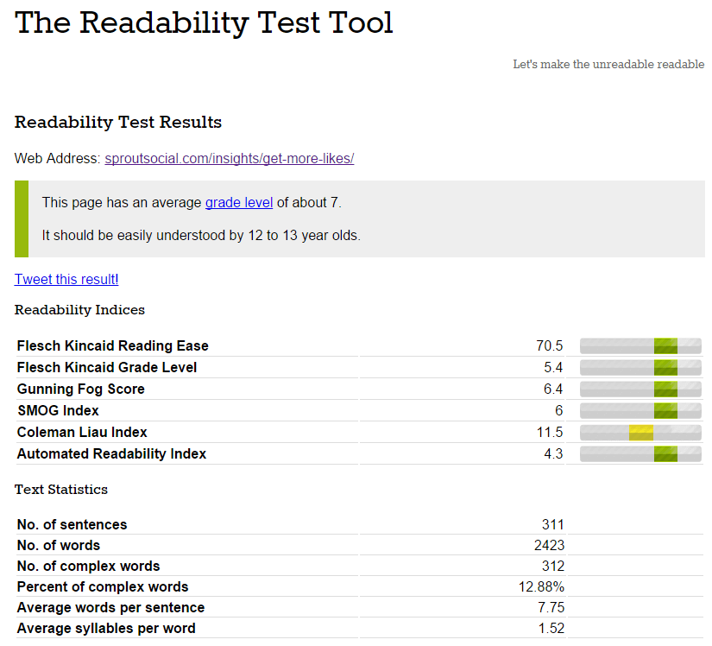
Task: Click the 7.75 value
Action: pos(551,608)
